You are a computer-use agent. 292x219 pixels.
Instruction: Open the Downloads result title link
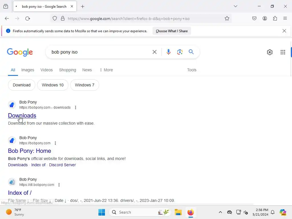tap(22, 116)
